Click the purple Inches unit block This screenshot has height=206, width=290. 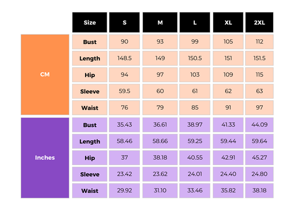tap(45, 157)
